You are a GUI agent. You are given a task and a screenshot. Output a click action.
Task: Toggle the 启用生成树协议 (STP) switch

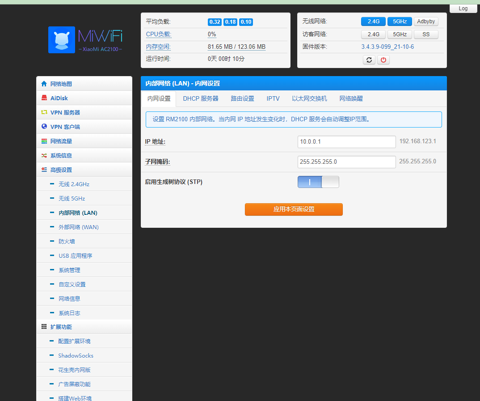(x=318, y=182)
